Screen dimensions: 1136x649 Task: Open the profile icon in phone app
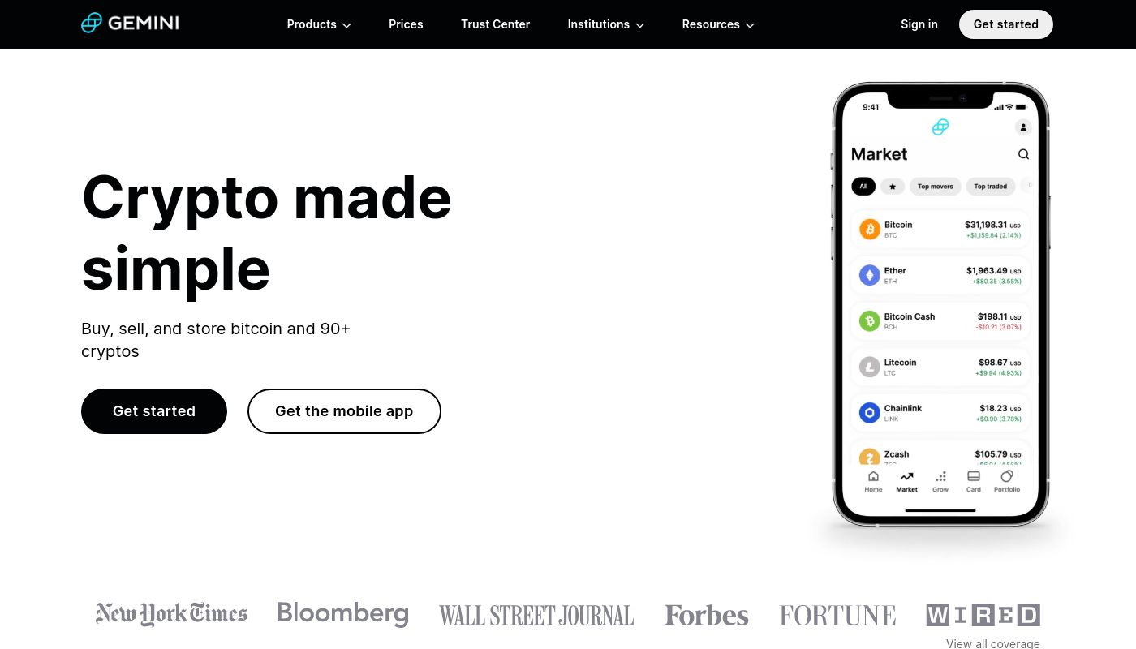click(x=1023, y=127)
